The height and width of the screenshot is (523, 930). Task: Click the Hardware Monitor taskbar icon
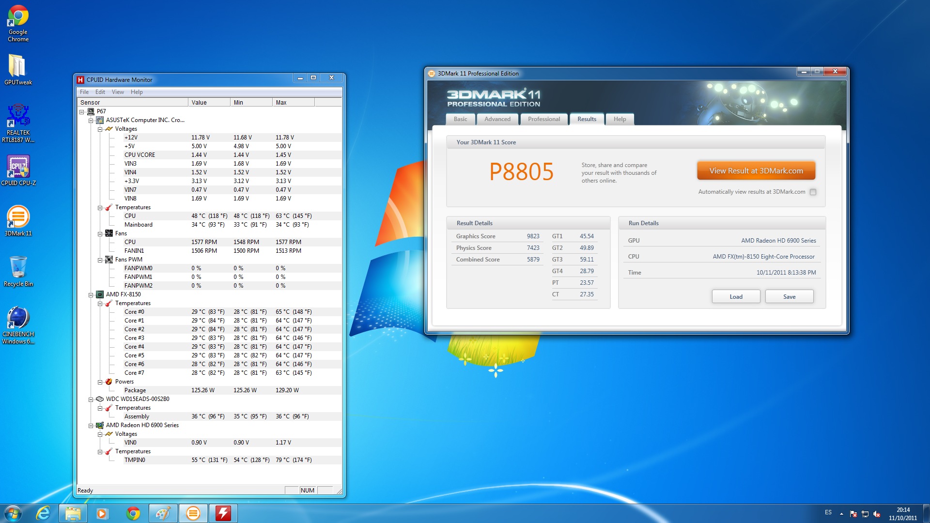(223, 513)
